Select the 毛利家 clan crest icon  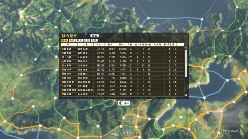pos(63,61)
